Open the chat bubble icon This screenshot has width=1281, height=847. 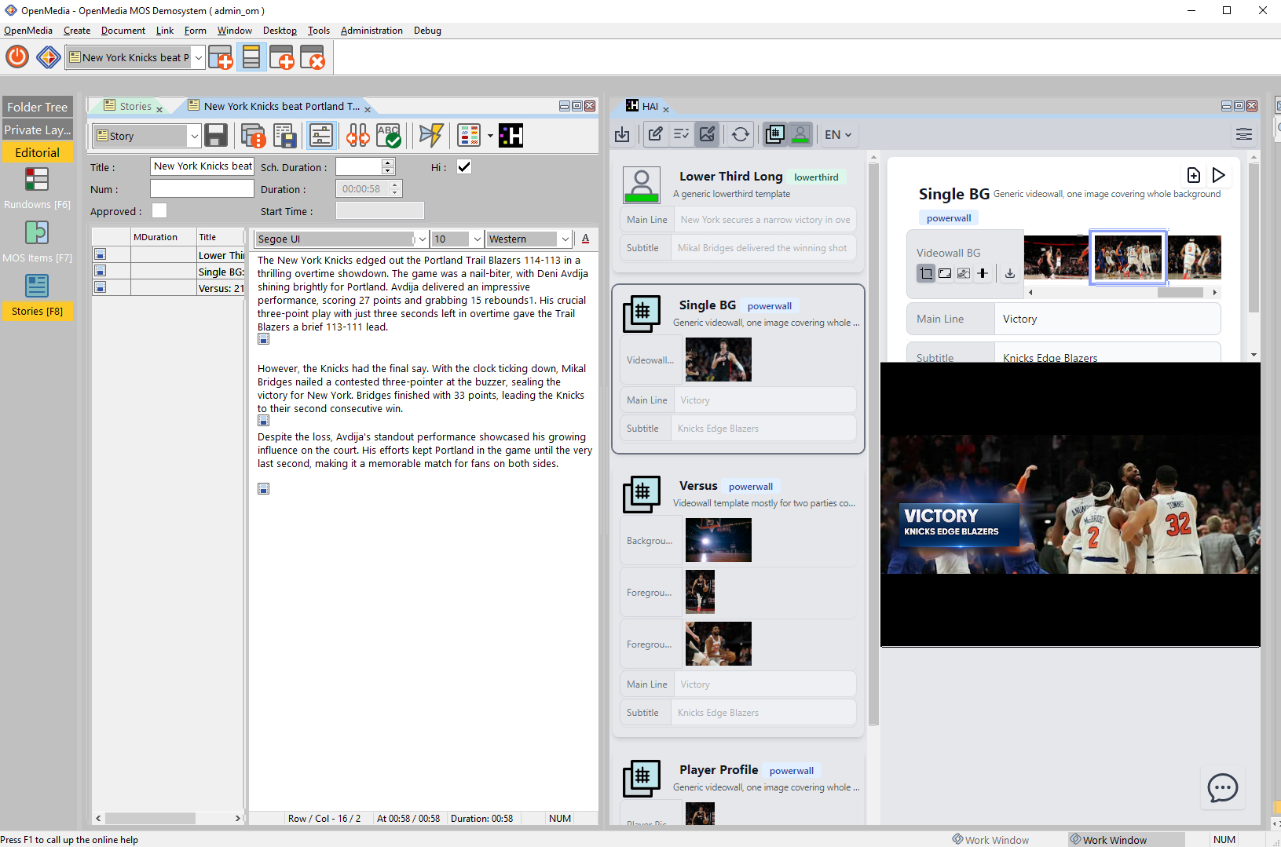pos(1222,787)
